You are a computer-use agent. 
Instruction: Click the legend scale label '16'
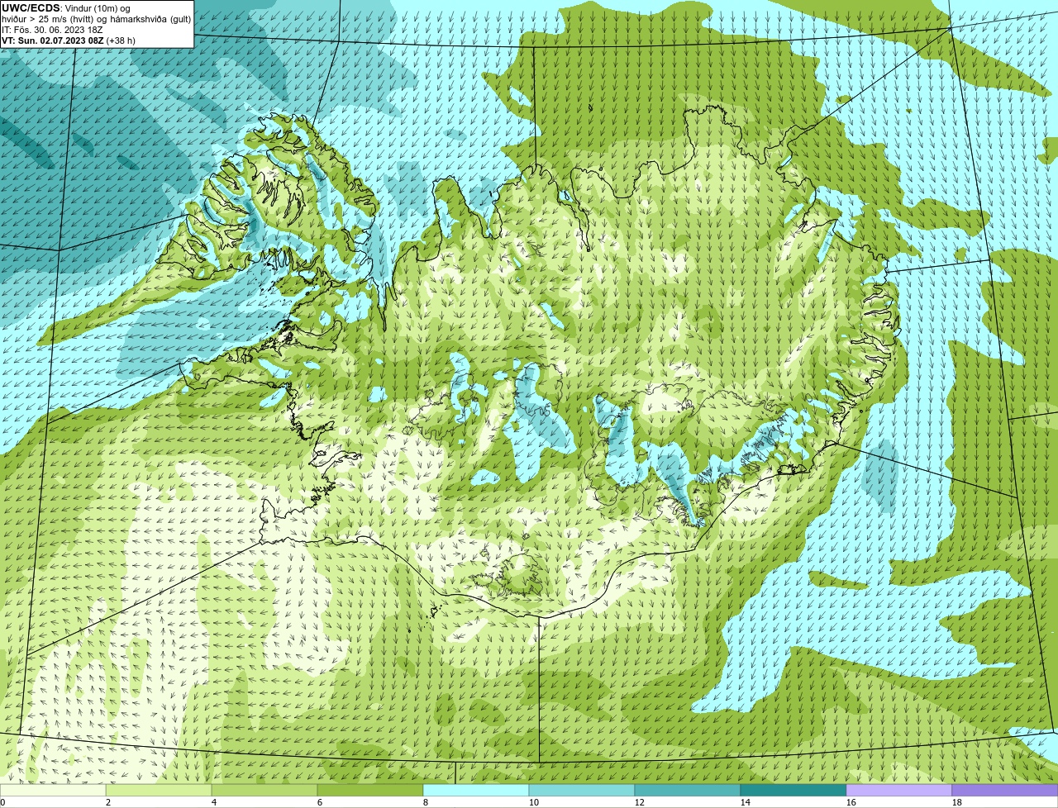point(851,802)
